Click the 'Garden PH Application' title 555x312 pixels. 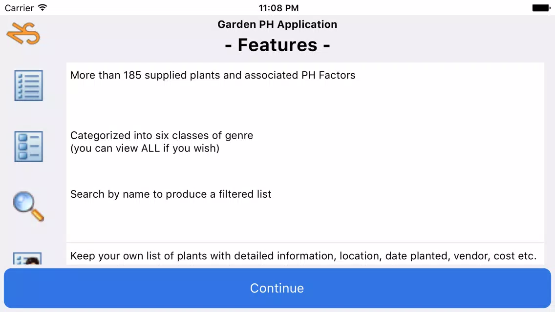tap(277, 24)
